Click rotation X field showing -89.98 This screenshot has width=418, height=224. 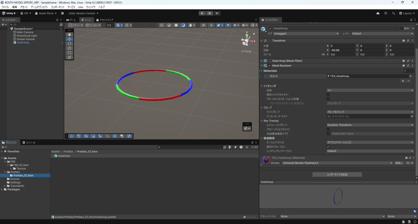pyautogui.click(x=342, y=50)
